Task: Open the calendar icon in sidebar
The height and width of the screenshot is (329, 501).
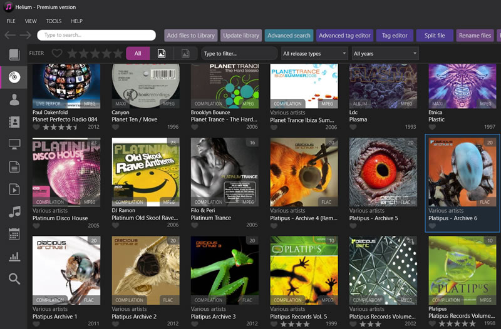Action: 14,234
